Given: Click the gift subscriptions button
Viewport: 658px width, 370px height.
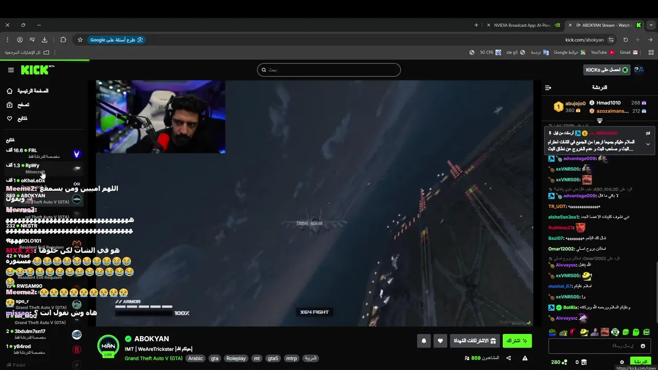Looking at the screenshot, I should click(474, 341).
